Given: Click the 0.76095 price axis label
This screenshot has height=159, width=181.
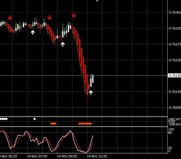Looking at the screenshot, I should pos(175,108).
